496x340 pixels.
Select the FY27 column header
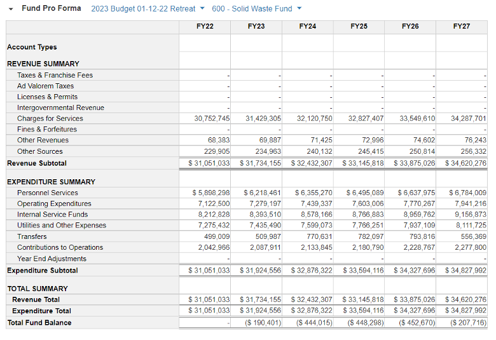click(462, 26)
